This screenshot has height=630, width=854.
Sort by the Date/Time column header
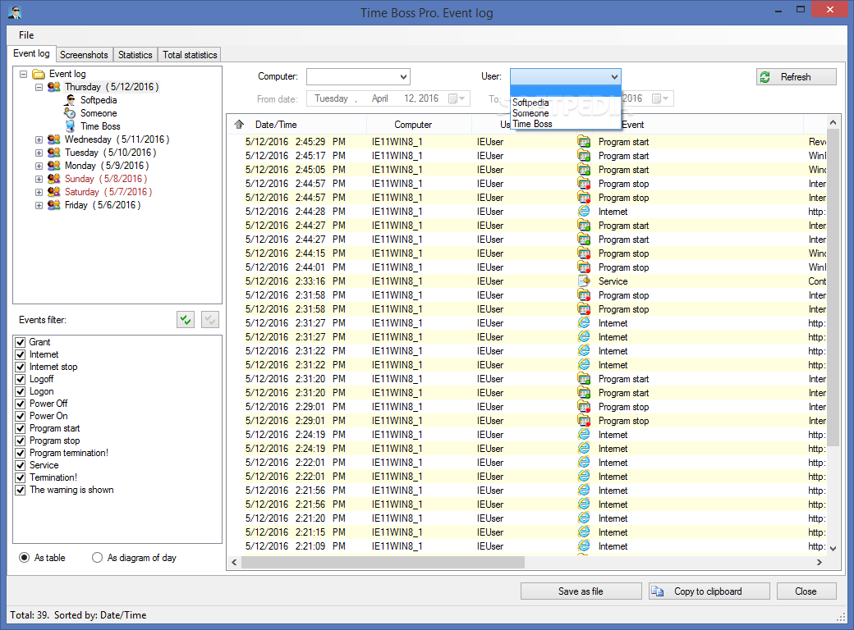pos(296,125)
